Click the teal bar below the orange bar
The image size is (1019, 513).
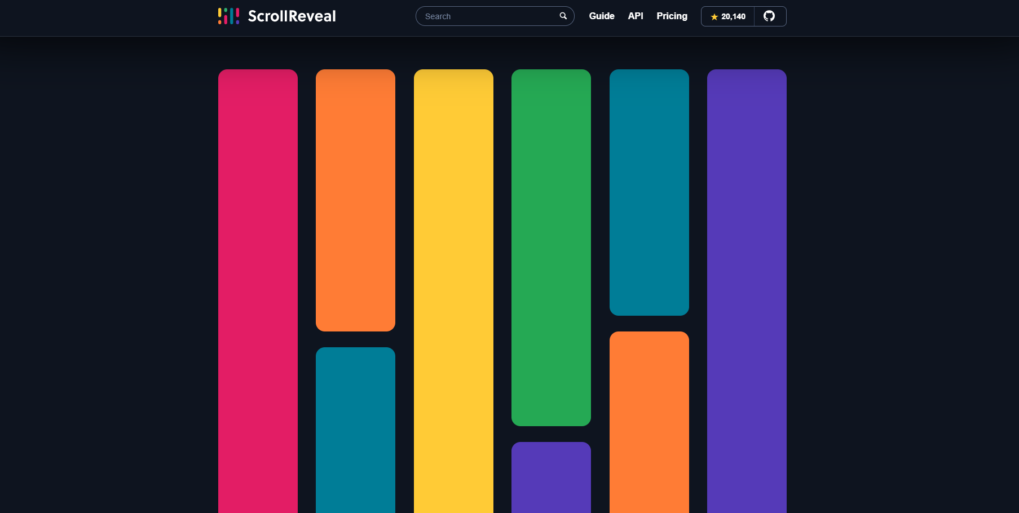click(355, 430)
